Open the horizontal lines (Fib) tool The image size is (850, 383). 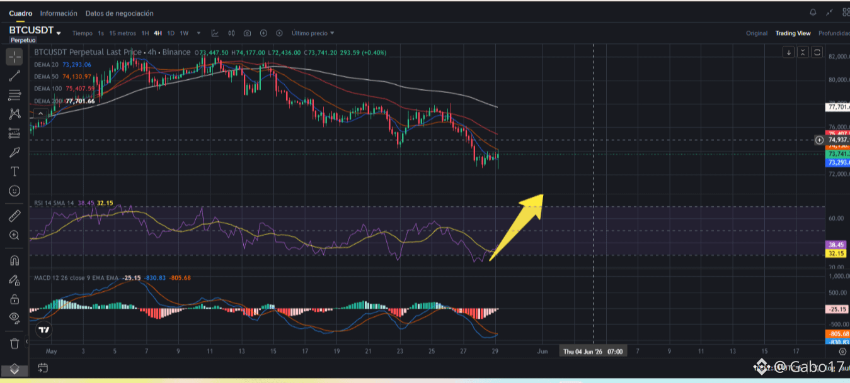(14, 96)
